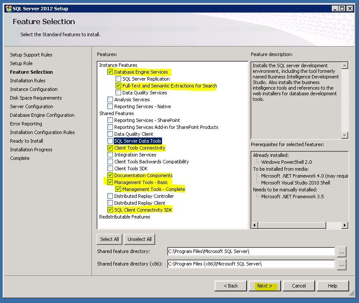Click Installation Configuration Rules step
This screenshot has height=303, width=359.
tap(42, 132)
